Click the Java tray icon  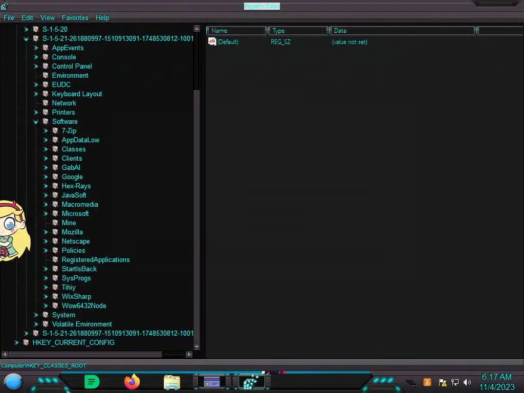(427, 382)
